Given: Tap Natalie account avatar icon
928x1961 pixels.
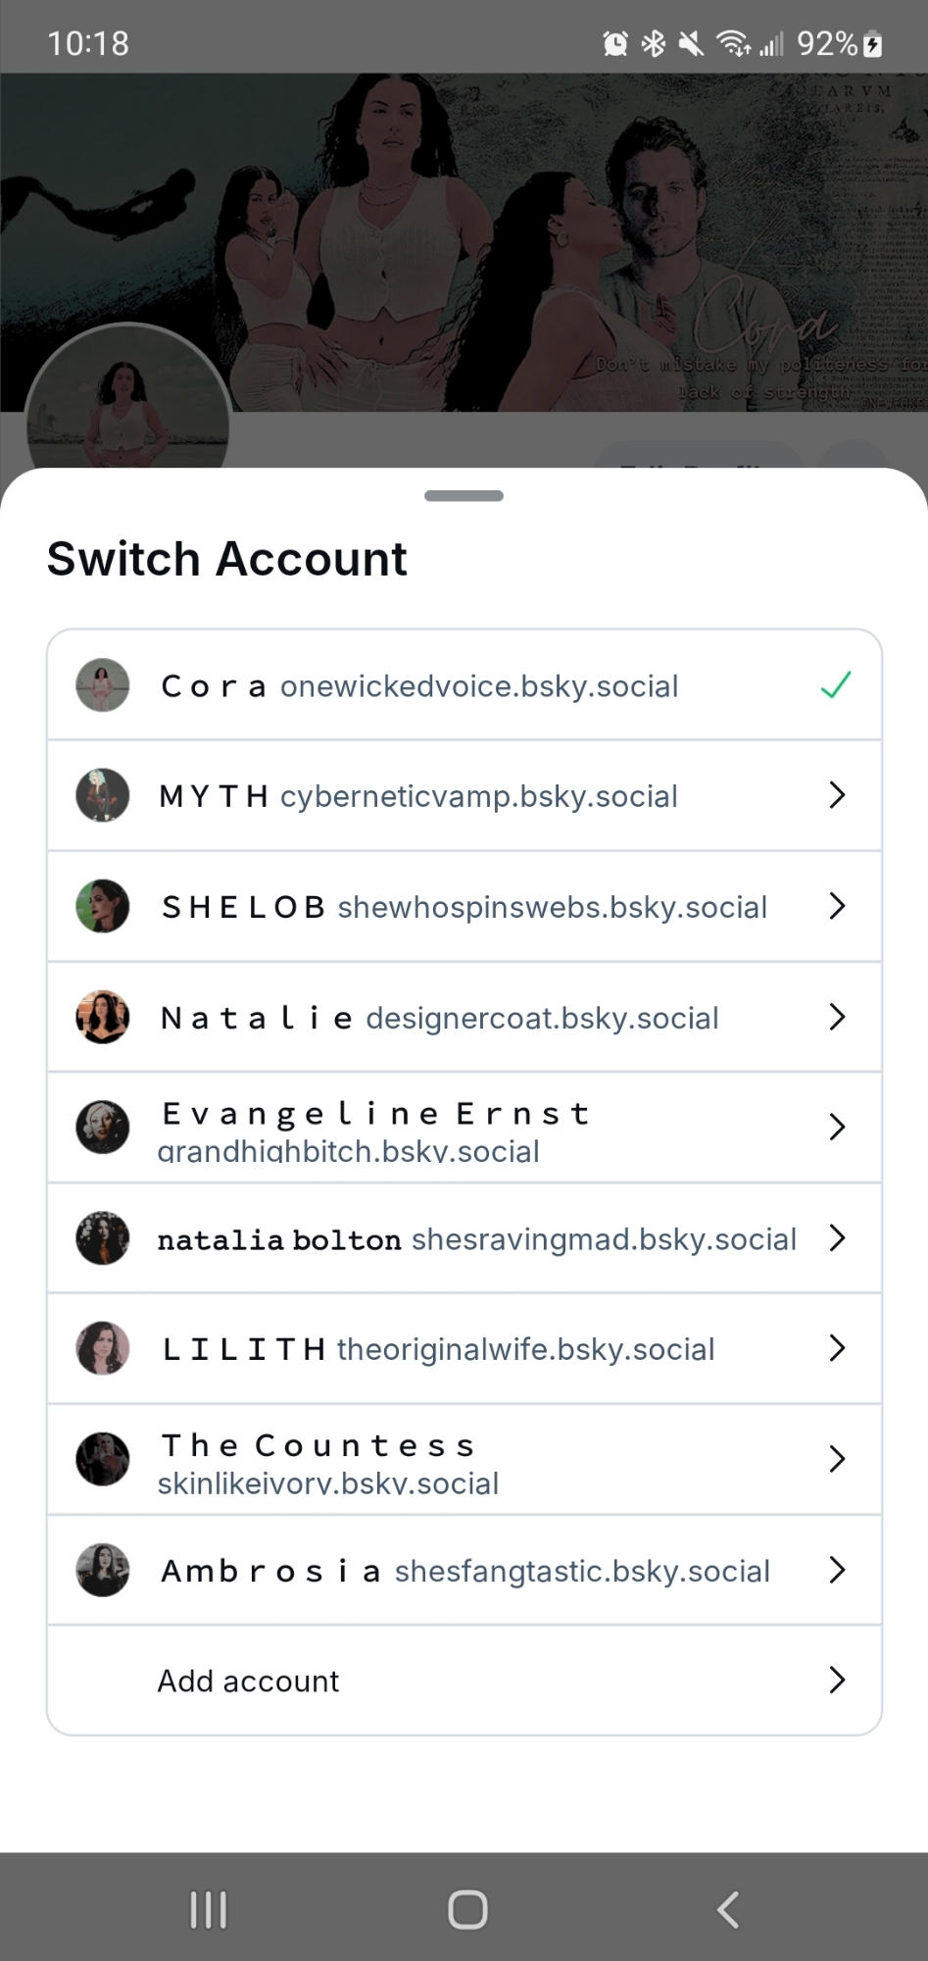Looking at the screenshot, I should pyautogui.click(x=103, y=1017).
